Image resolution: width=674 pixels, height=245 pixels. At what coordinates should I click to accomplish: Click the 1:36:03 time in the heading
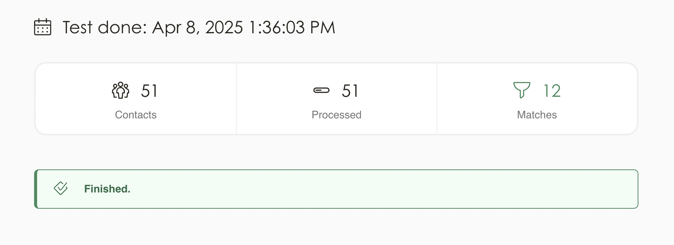point(277,28)
